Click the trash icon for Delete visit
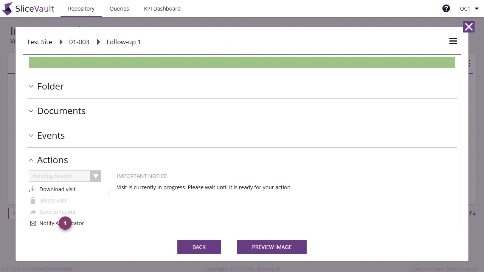Screen dimensions: 484x272 (33, 200)
